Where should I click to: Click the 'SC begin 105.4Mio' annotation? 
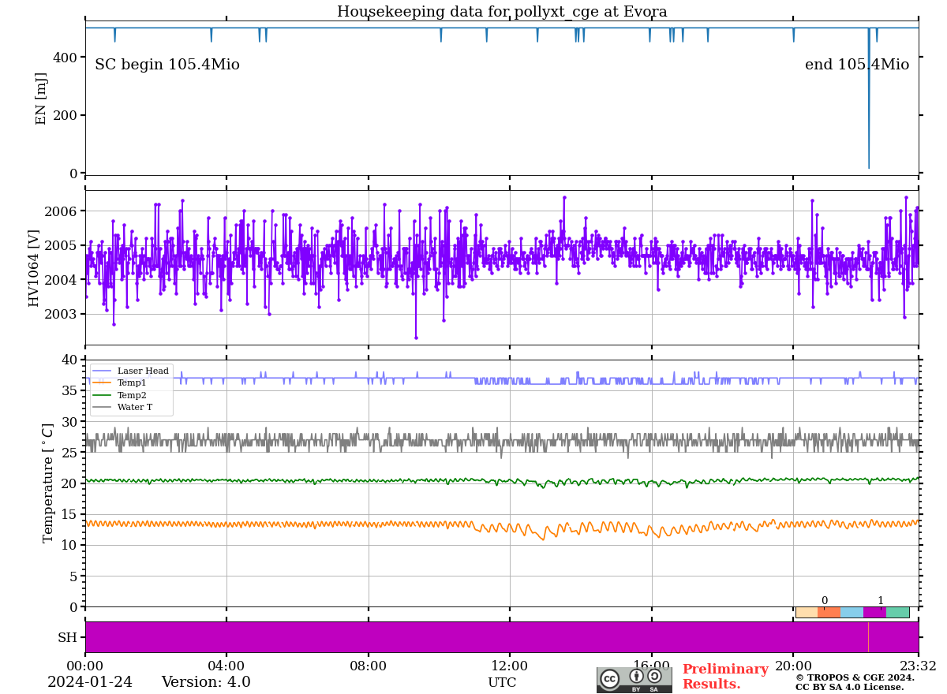(167, 65)
